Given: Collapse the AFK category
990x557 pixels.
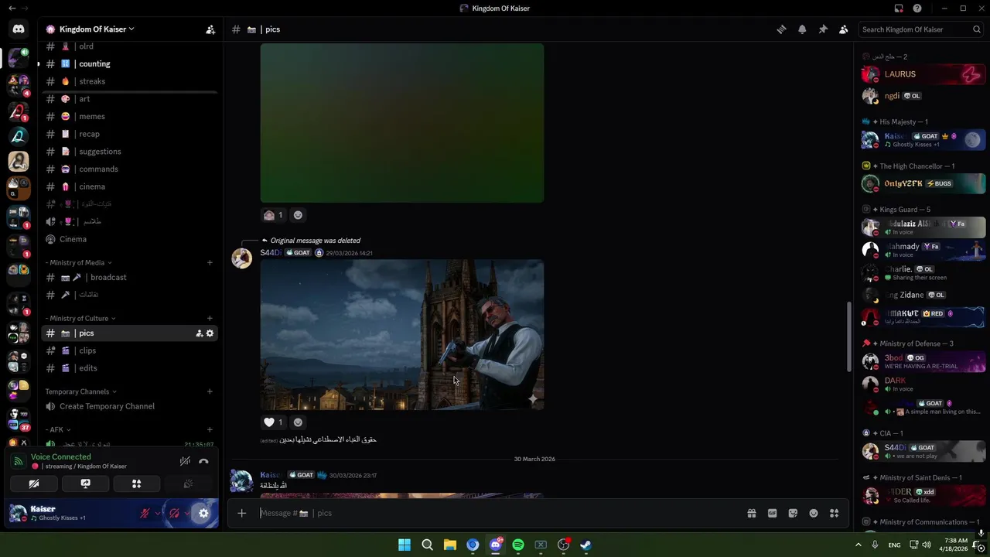Looking at the screenshot, I should [x=58, y=430].
